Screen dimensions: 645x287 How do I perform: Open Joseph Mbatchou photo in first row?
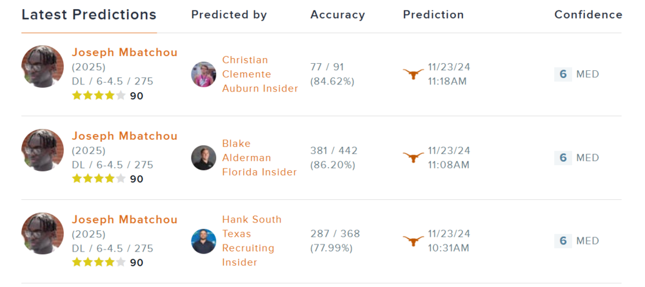click(x=43, y=66)
